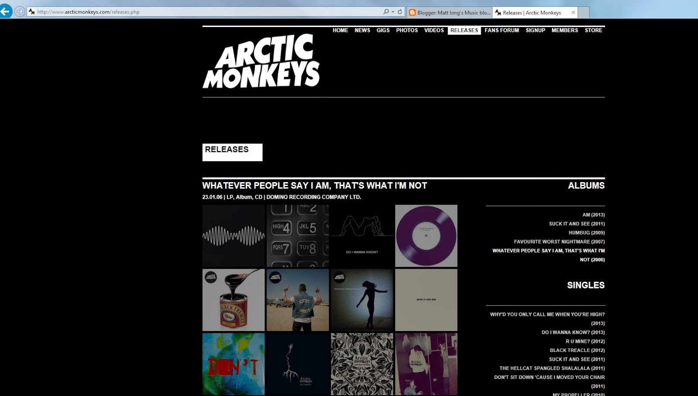
Task: Open the address bar search dropdown arrow
Action: (x=393, y=12)
